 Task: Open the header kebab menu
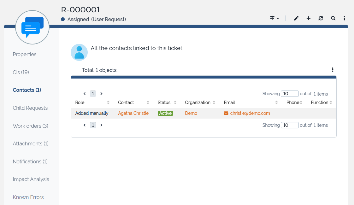[345, 18]
